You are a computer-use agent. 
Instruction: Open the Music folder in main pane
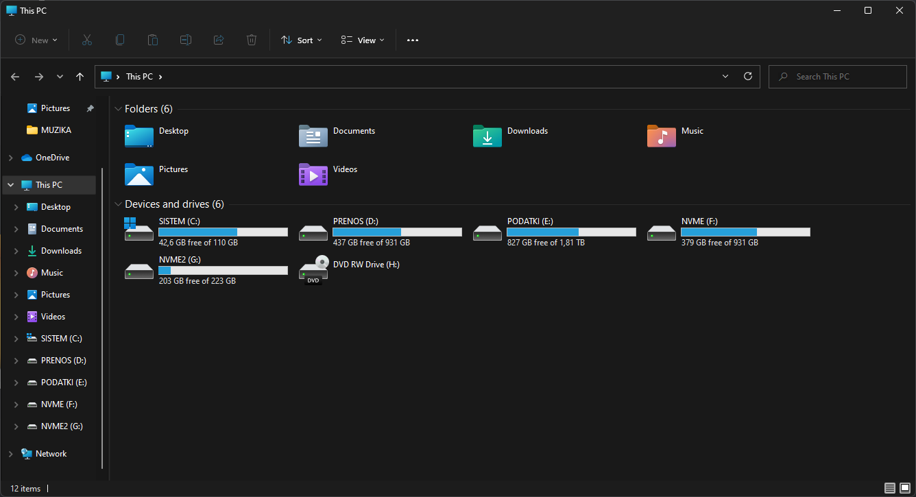point(662,136)
